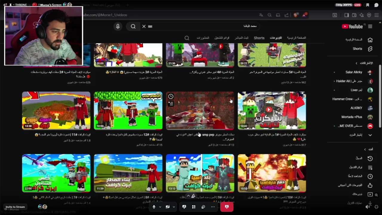This screenshot has height=215, width=382.
Task: Click the browser address bar URL
Action: pyautogui.click(x=105, y=15)
